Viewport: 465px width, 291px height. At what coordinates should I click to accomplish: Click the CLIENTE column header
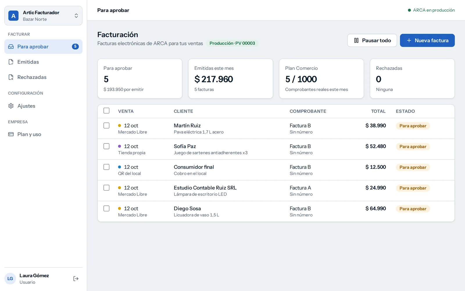coord(183,111)
